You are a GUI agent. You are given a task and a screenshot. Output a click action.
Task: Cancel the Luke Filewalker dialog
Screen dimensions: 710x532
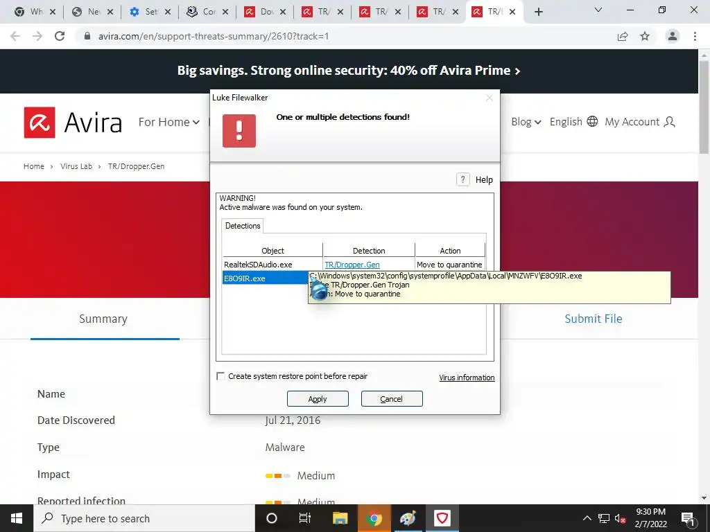click(x=392, y=398)
